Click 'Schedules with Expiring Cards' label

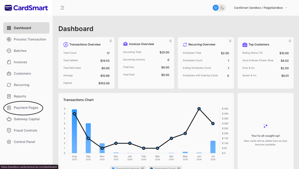[x=200, y=76]
